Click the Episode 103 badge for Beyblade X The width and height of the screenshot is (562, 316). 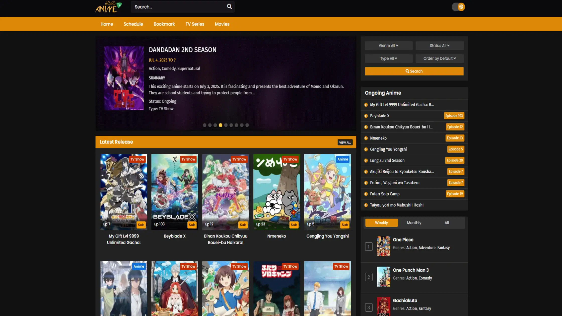click(x=454, y=116)
